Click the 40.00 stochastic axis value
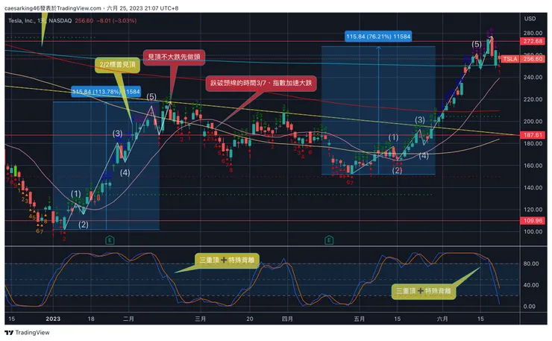This screenshot has height=341, width=552. tap(531, 285)
